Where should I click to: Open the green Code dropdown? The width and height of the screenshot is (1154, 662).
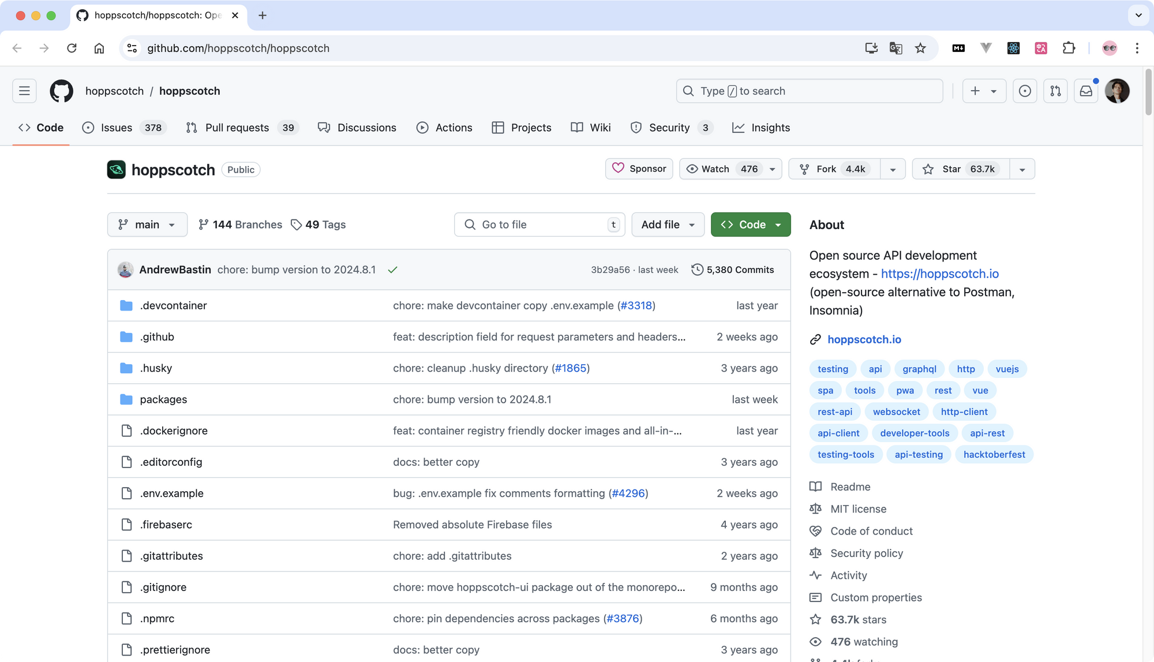point(751,225)
